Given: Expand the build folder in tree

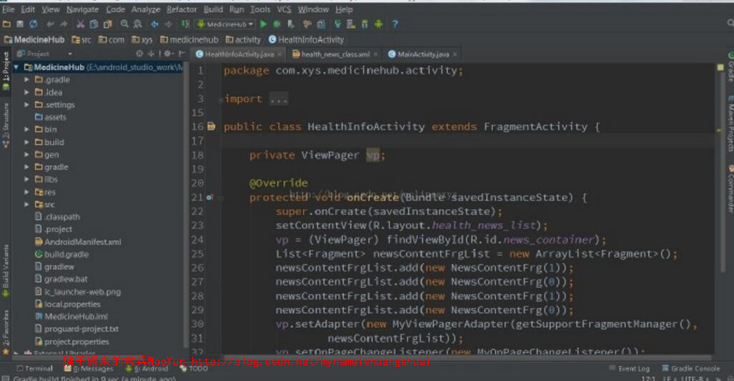Looking at the screenshot, I should (27, 142).
